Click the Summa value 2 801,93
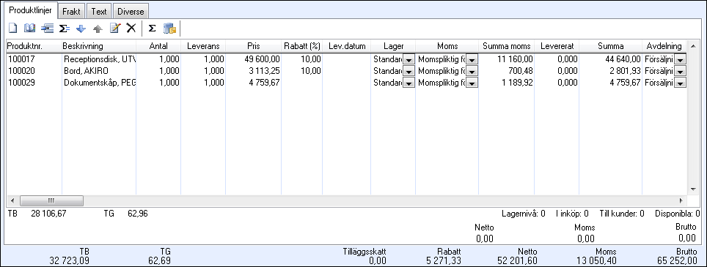Screen dimensions: 707x267 pyautogui.click(x=610, y=70)
